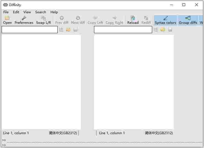Reload the compared files
This screenshot has height=148, width=204.
[133, 20]
